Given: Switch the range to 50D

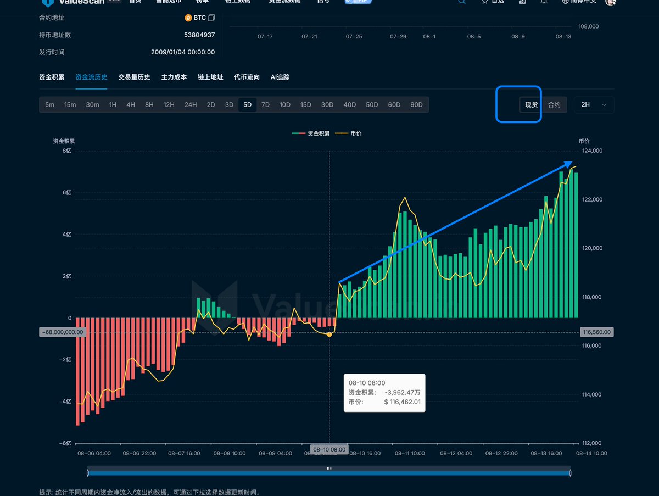Looking at the screenshot, I should (372, 105).
